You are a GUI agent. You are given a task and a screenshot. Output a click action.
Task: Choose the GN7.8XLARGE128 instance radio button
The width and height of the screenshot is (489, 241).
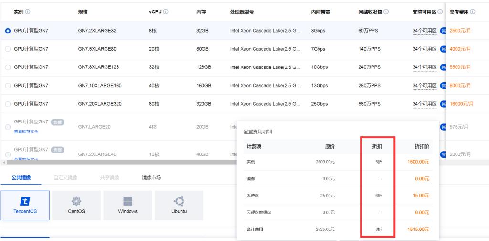pos(8,67)
